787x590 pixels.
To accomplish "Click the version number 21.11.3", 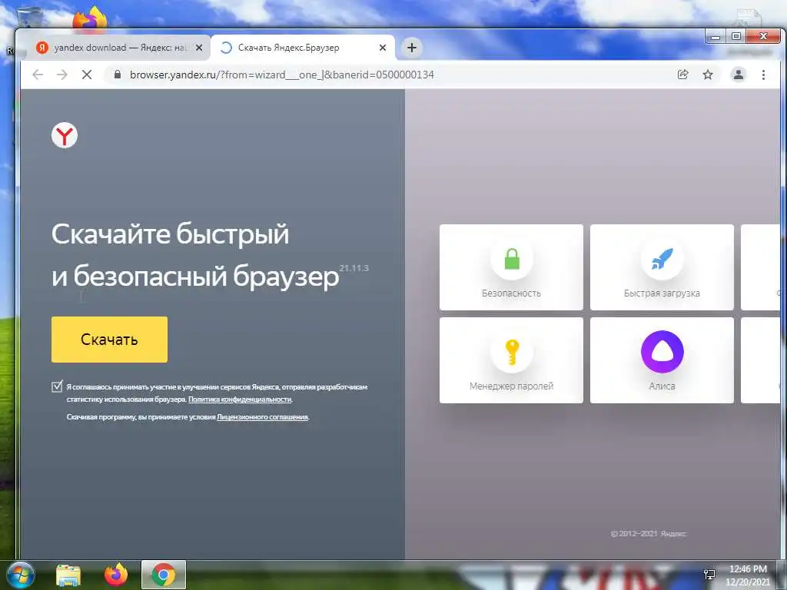I will (354, 268).
